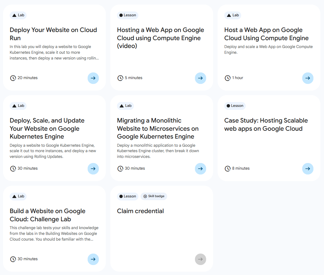
Task: Click clock icon beside 1 hour
Action: (228, 78)
